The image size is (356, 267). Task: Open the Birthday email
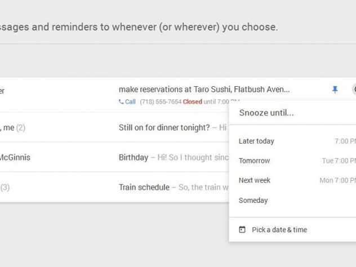coord(133,157)
